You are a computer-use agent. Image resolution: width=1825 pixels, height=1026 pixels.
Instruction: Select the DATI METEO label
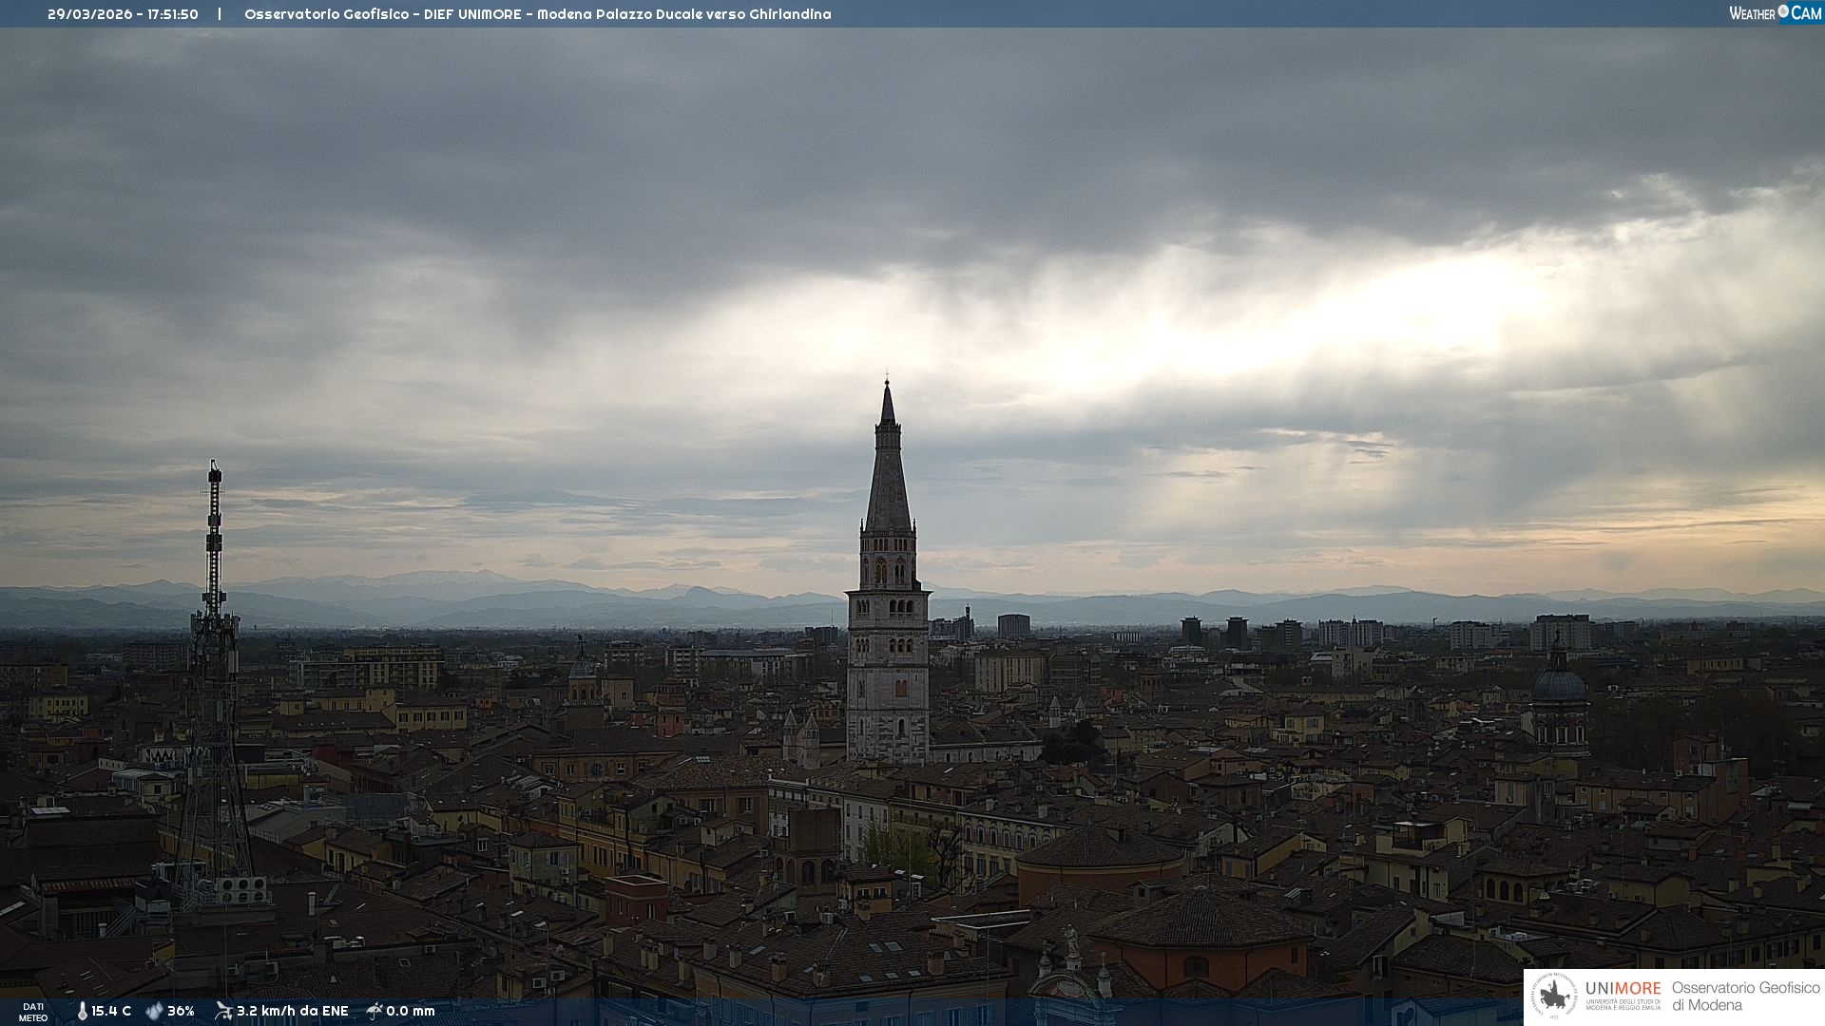pos(33,1012)
